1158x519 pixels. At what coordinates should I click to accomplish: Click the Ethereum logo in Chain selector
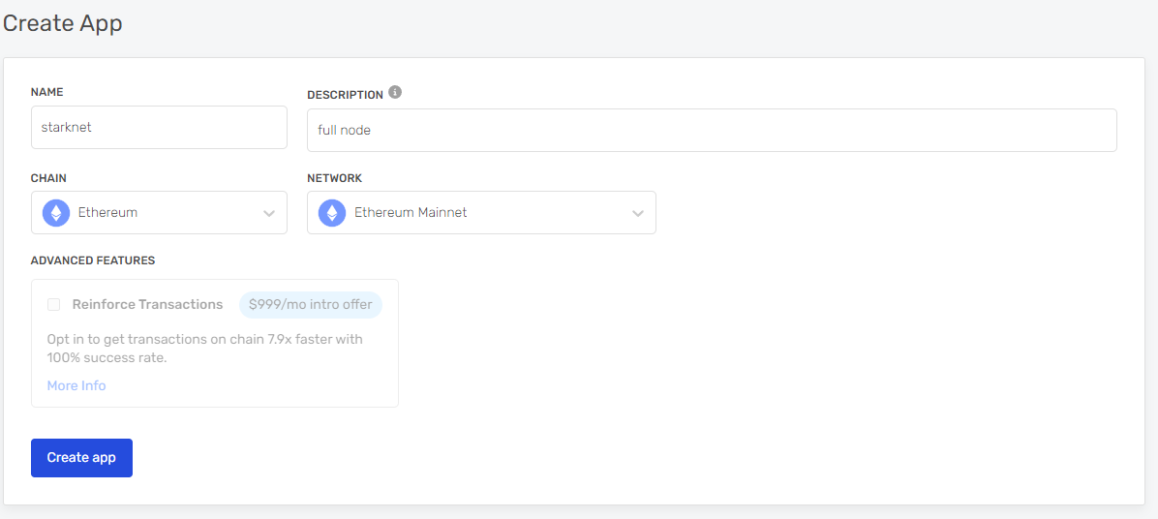click(x=56, y=213)
